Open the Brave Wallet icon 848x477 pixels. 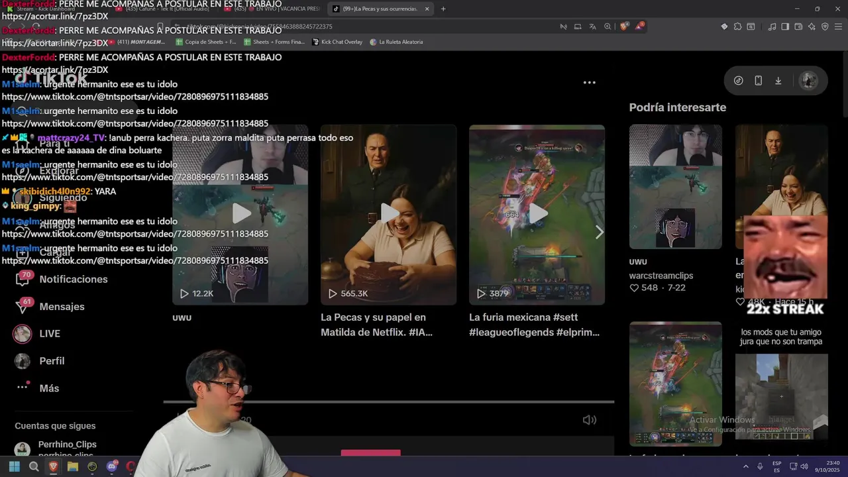pos(798,26)
